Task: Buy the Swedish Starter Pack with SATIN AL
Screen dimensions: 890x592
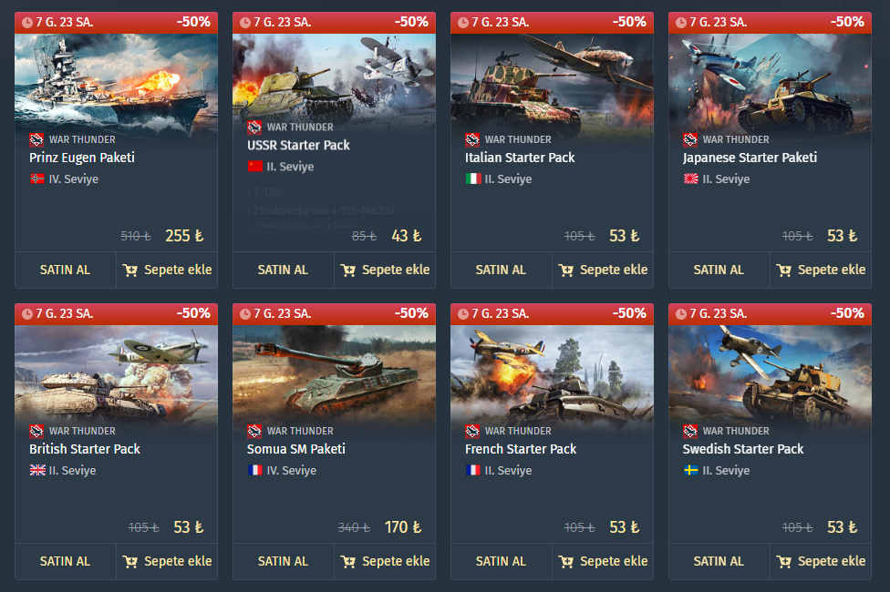Action: [x=719, y=561]
